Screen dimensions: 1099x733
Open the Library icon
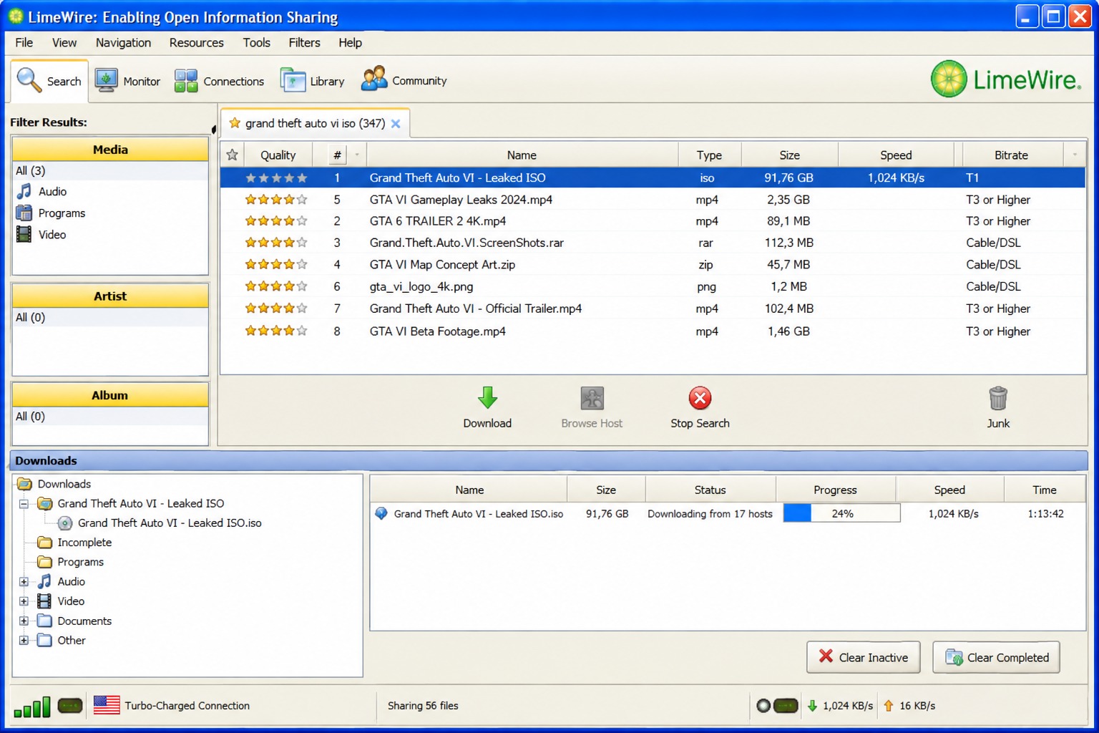(x=293, y=80)
